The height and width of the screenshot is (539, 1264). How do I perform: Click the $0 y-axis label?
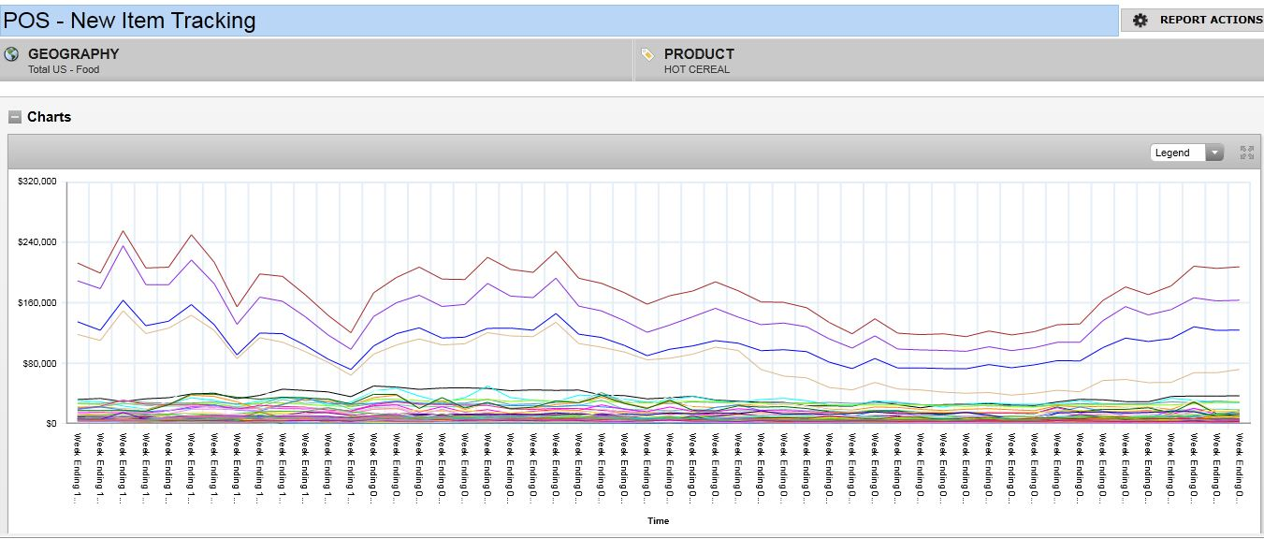tap(49, 423)
